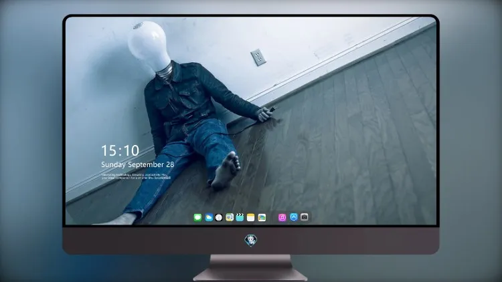Click the robot logo on monitor chin
Screen dimensions: 502x282
(x=251, y=241)
